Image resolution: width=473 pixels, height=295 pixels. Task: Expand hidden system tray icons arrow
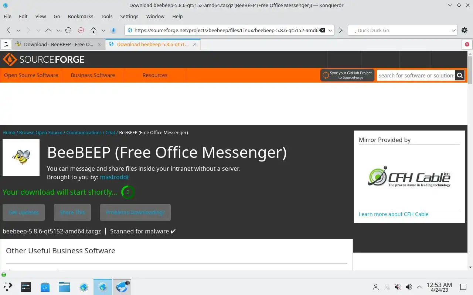click(x=419, y=287)
